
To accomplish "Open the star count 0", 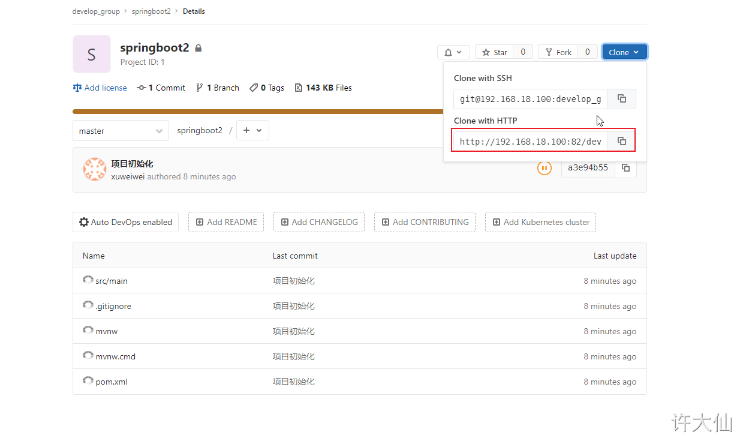I will (523, 52).
